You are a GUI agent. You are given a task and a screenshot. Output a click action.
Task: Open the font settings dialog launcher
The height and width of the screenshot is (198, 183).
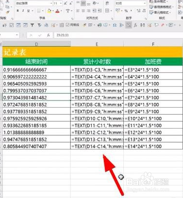(x=72, y=18)
